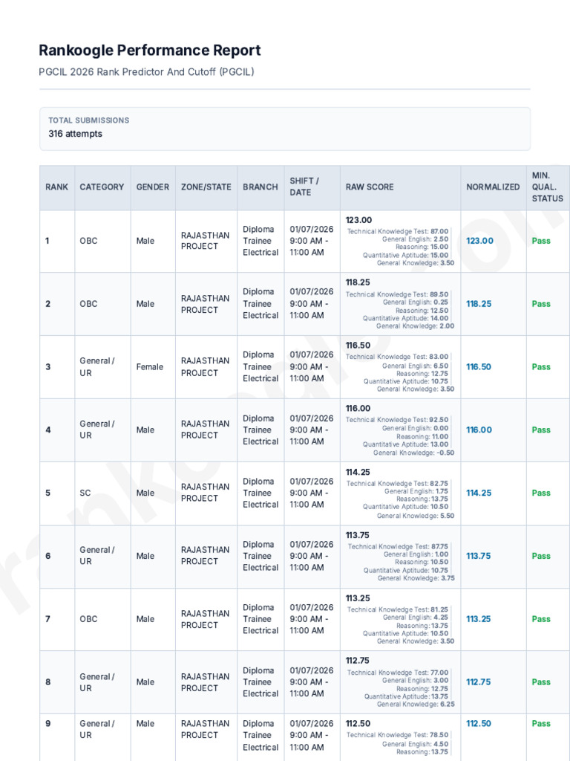570x761 pixels.
Task: Click General Knowledge: 6.25 in rank 8
Action: point(416,704)
